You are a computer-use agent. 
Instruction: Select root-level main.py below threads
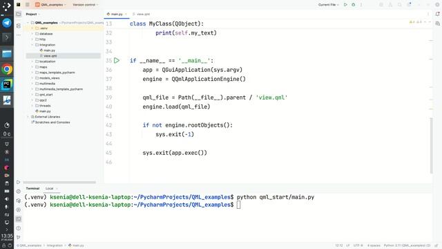coord(45,111)
